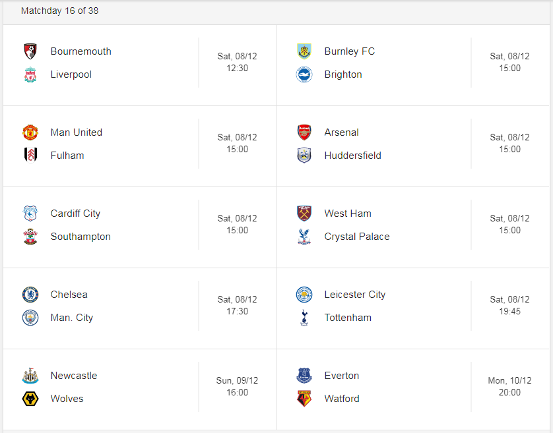Open the Southampton team link

point(81,237)
